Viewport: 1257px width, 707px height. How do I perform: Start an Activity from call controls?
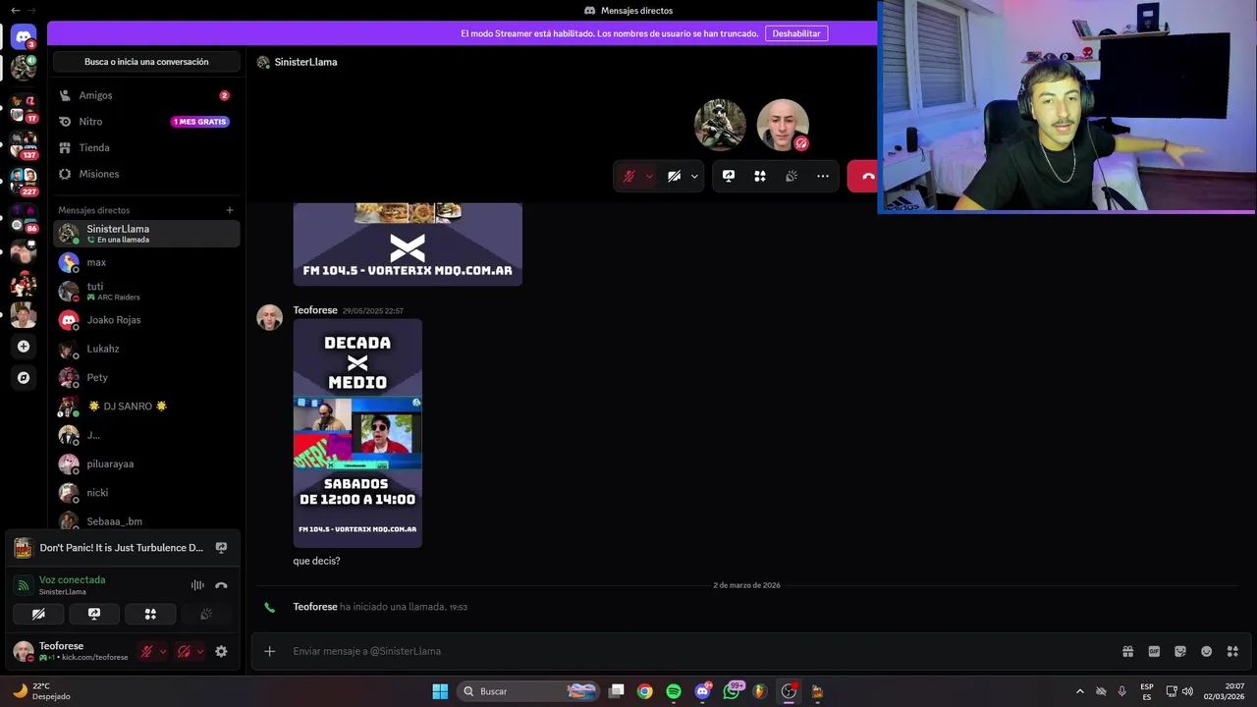(760, 176)
